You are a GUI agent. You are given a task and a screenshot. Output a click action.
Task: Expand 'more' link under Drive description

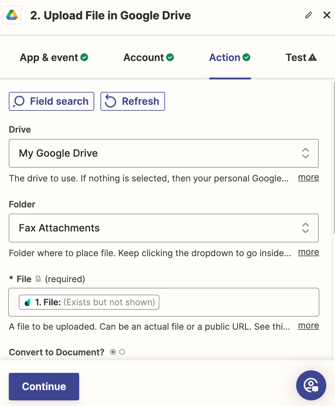click(308, 177)
